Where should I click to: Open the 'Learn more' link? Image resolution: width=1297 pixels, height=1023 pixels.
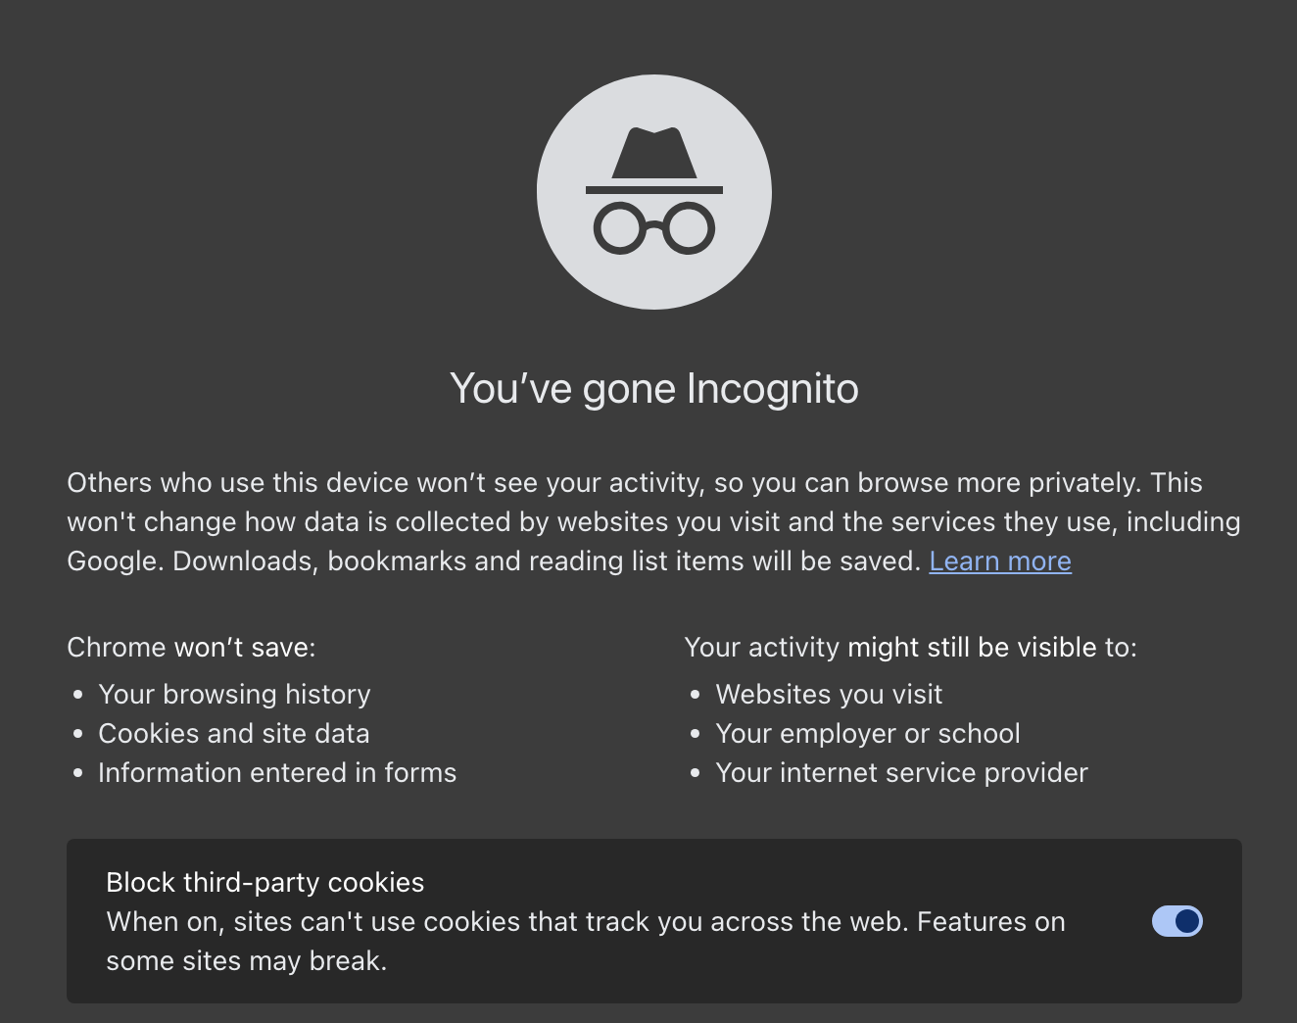click(x=999, y=561)
